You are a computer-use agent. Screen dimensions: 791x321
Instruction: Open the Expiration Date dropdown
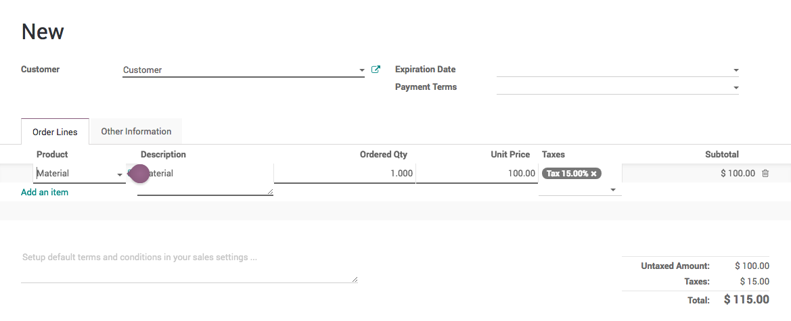pyautogui.click(x=736, y=70)
